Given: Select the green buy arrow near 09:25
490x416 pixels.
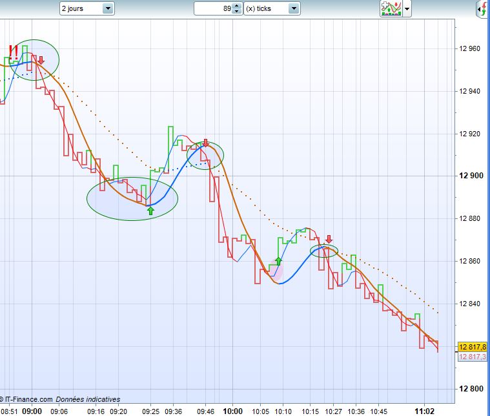Looking at the screenshot, I should coord(150,211).
